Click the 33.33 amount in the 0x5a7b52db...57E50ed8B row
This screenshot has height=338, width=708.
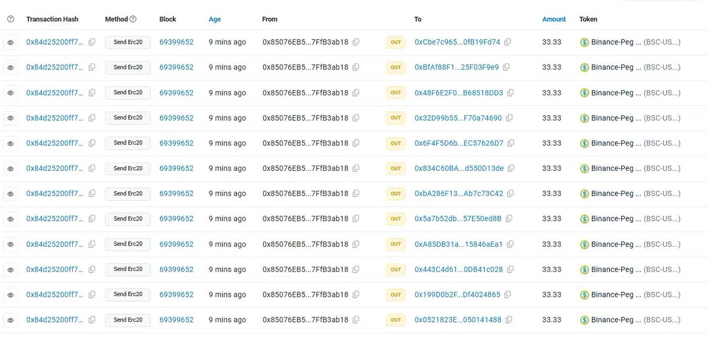pyautogui.click(x=552, y=219)
